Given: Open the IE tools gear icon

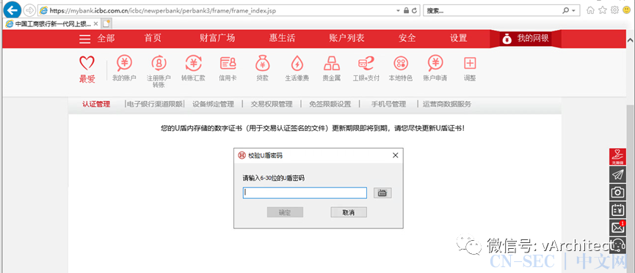Looking at the screenshot, I should pos(614,10).
